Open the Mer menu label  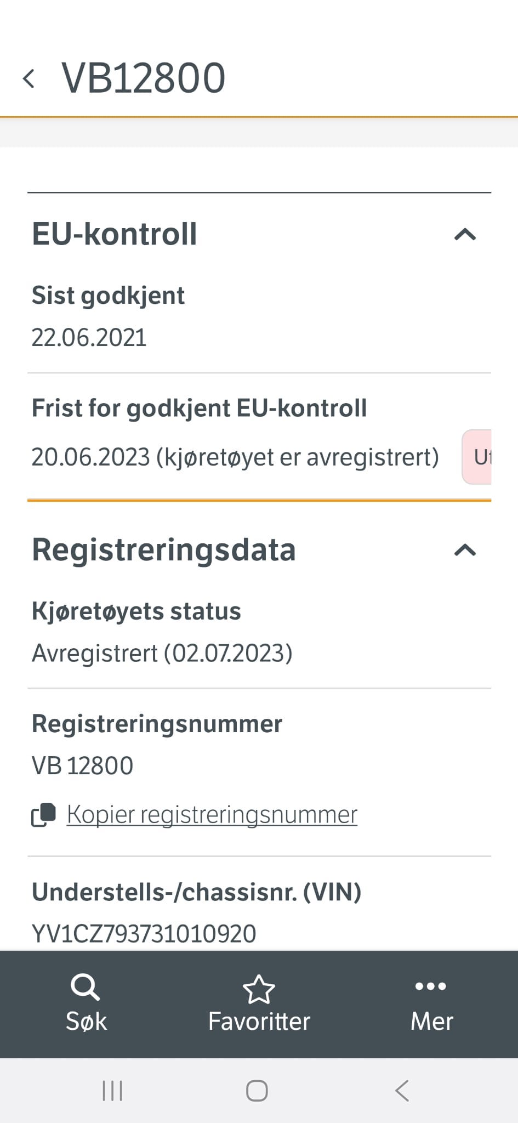click(x=431, y=1022)
